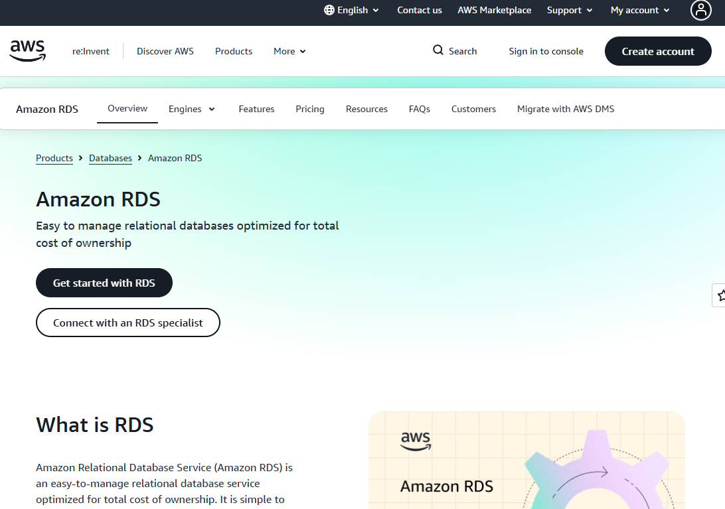Viewport: 725px width, 509px height.
Task: Expand the English language dropdown
Action: tap(352, 10)
